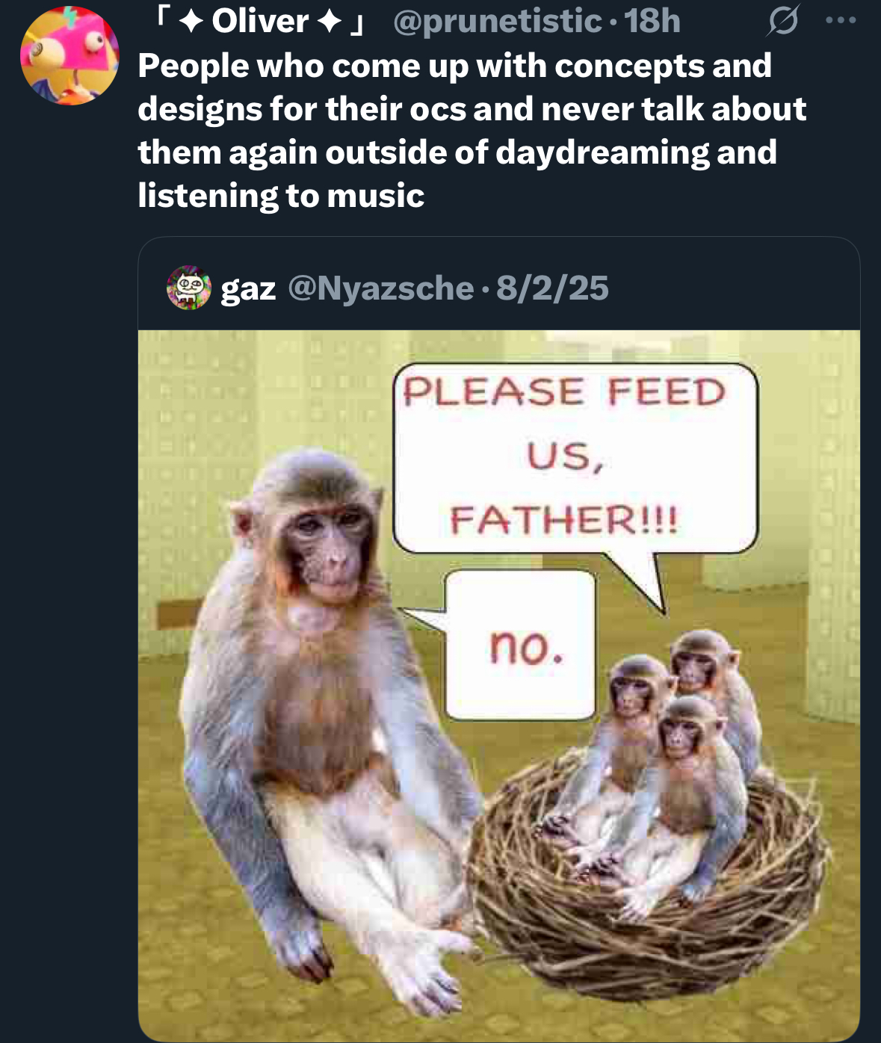The height and width of the screenshot is (1043, 881).
Task: Open the three-dot more options menu
Action: click(x=841, y=21)
